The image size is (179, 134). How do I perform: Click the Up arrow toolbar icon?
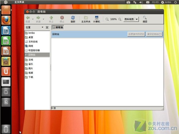pyautogui.click(x=51, y=18)
